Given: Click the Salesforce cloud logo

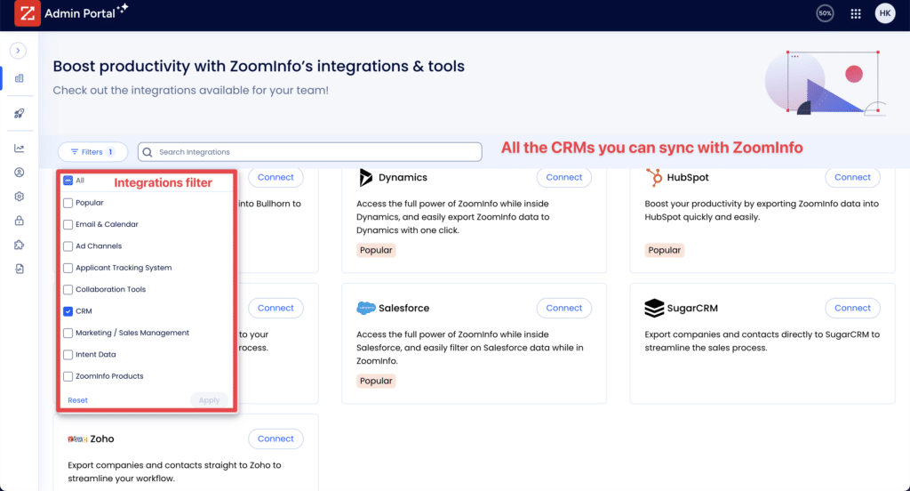Looking at the screenshot, I should [x=365, y=308].
